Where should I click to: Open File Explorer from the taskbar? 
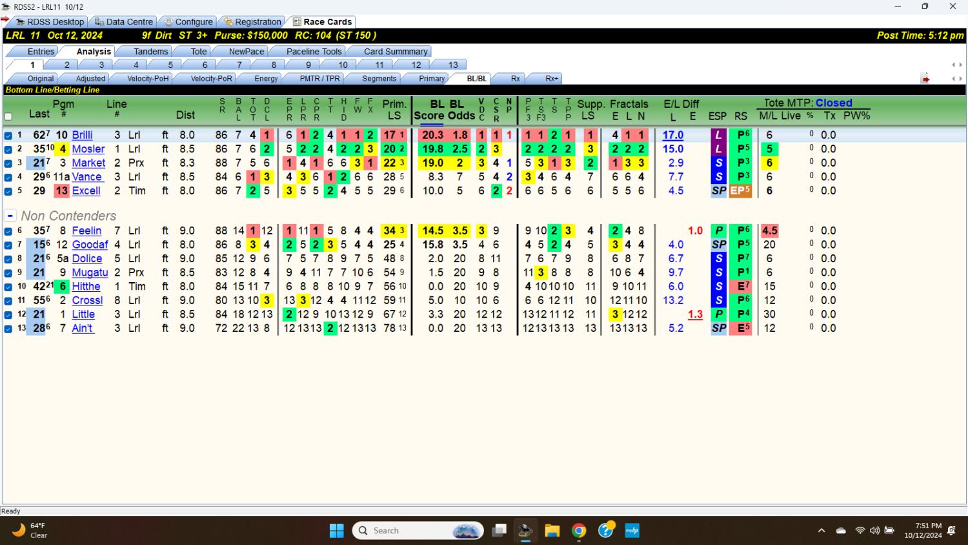tap(552, 531)
